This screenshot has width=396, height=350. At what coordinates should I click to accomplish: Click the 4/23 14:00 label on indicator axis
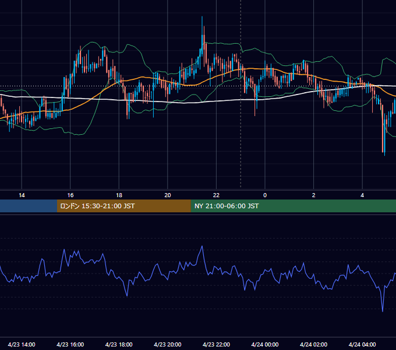coord(22,344)
